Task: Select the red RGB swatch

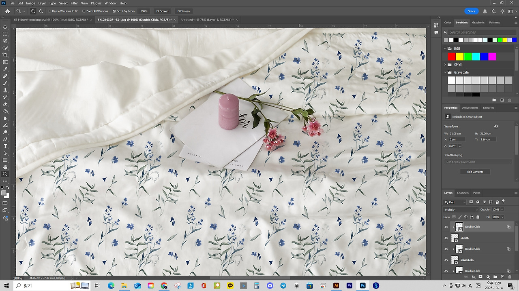Action: coord(451,57)
